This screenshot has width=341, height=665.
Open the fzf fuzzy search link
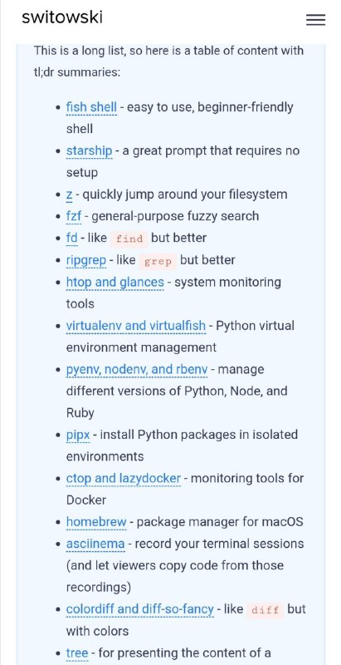click(74, 216)
